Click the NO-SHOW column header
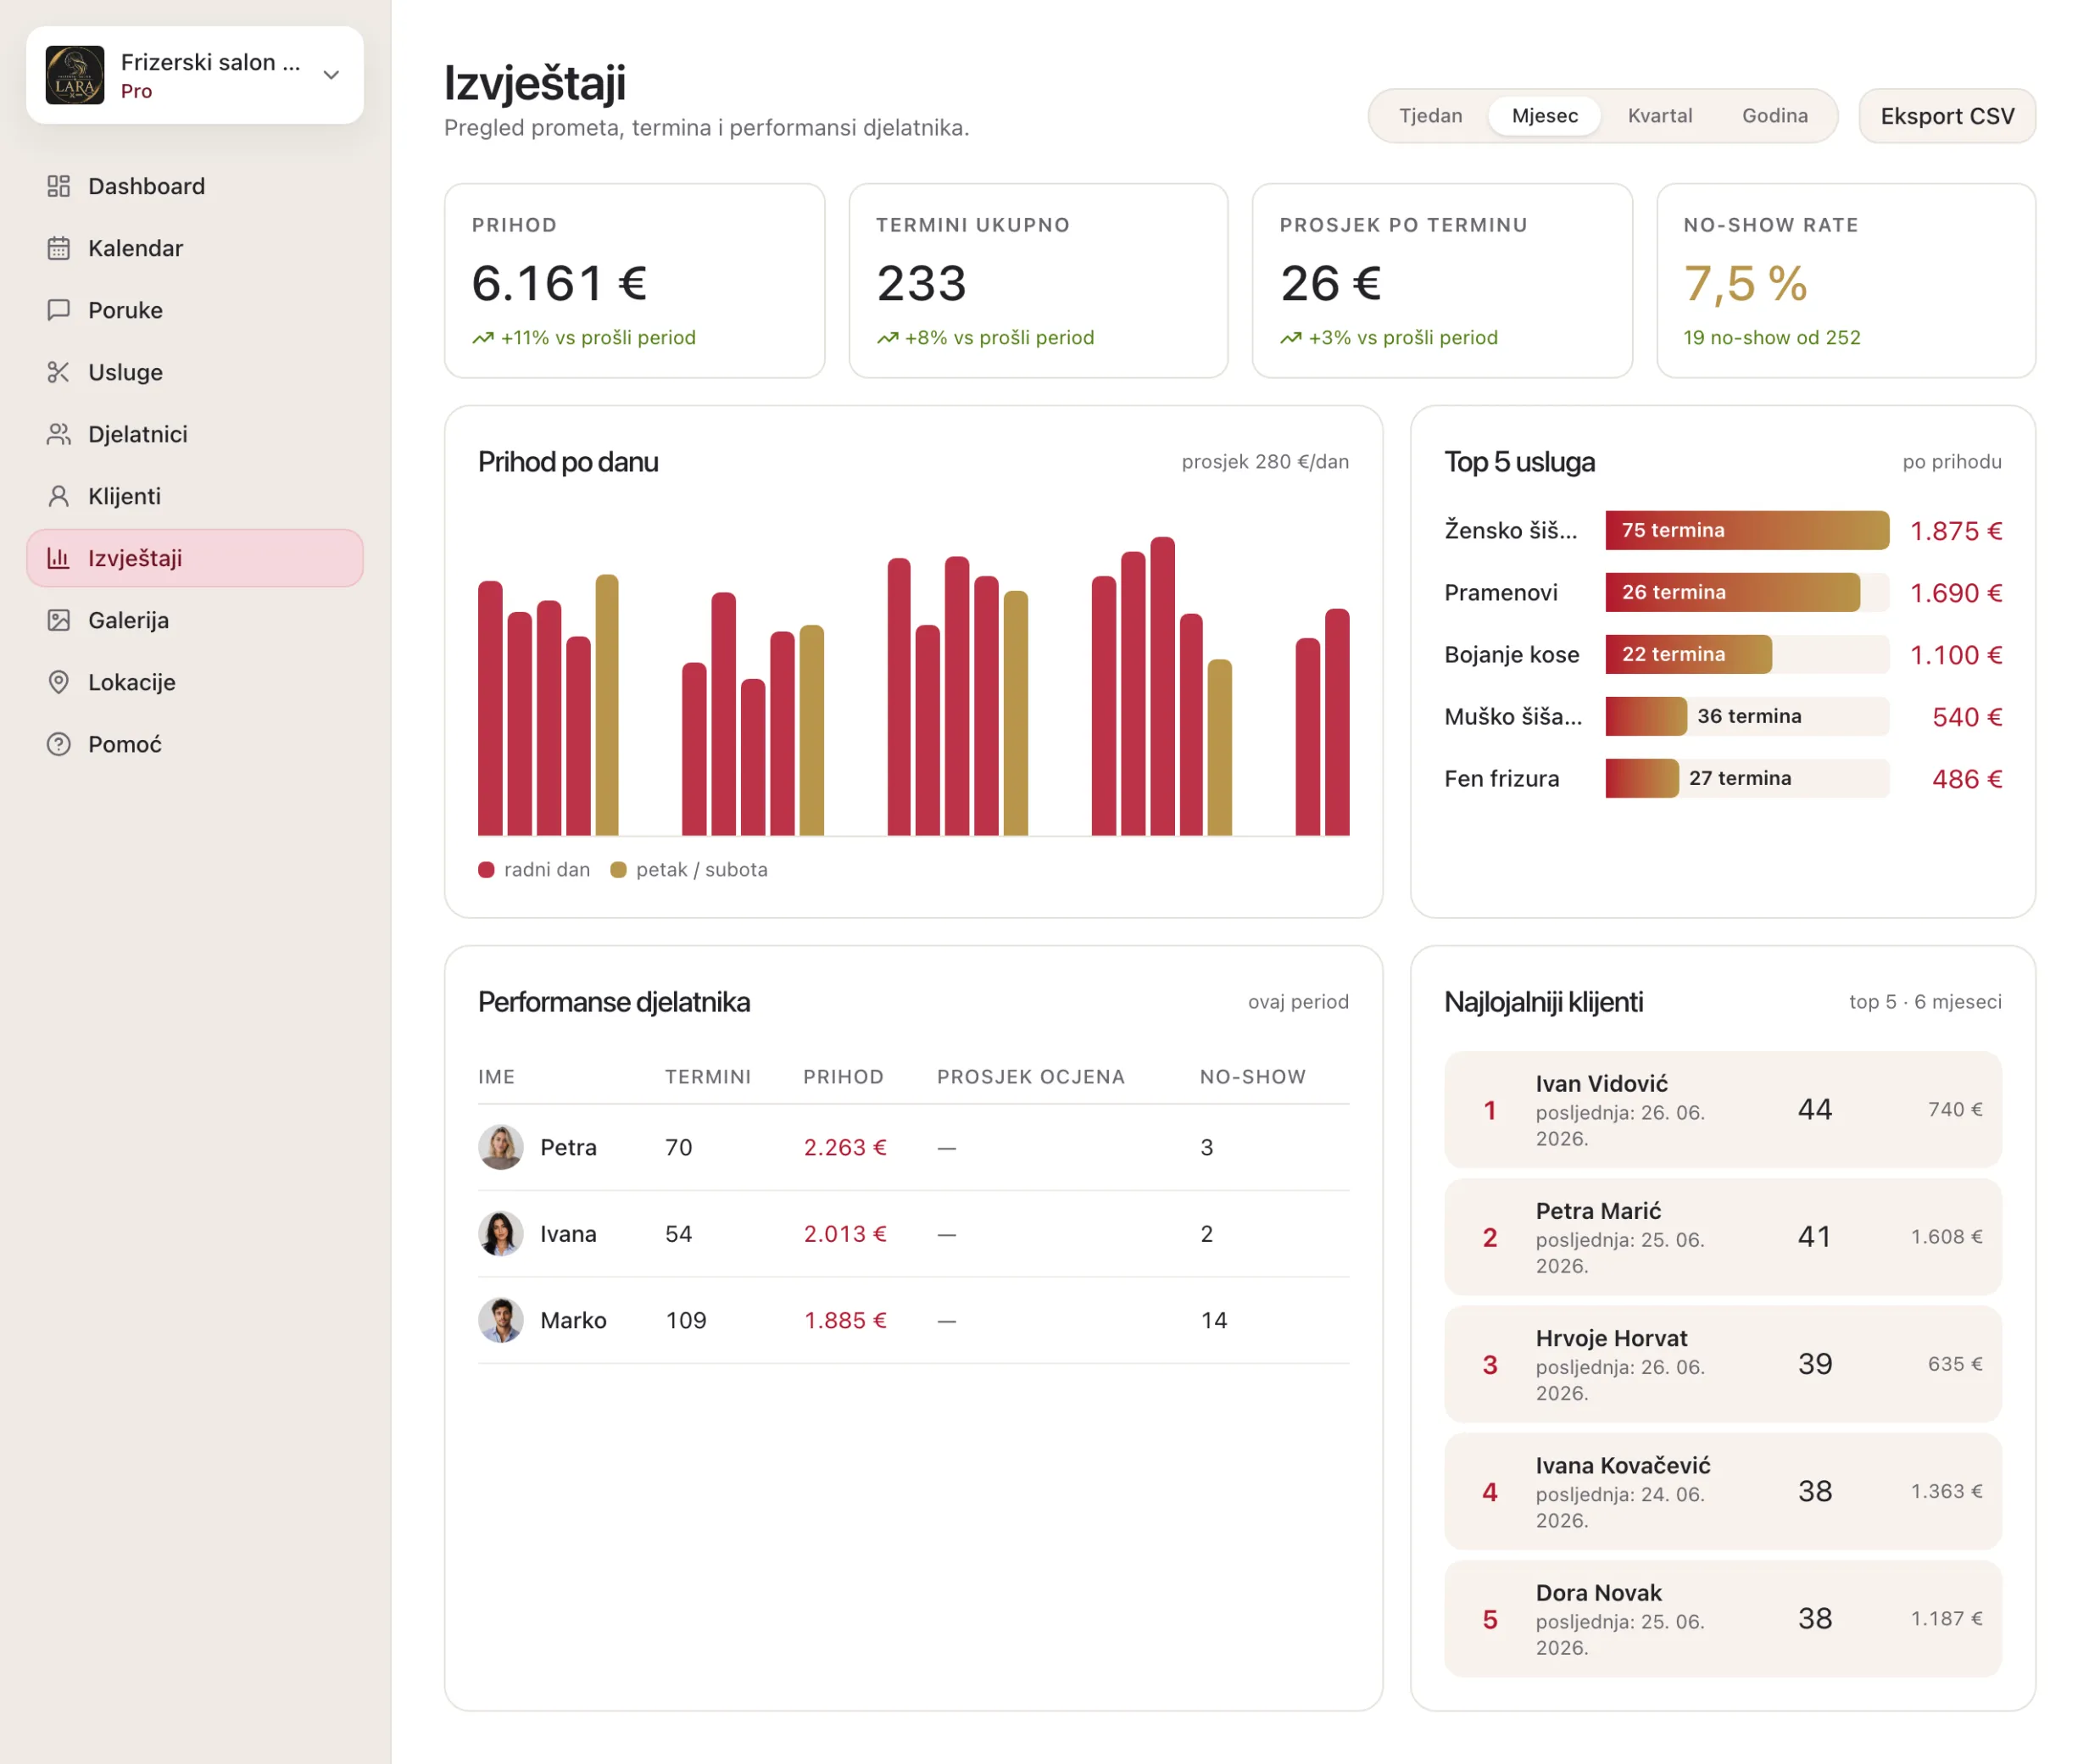The image size is (2089, 1764). 1252,1077
